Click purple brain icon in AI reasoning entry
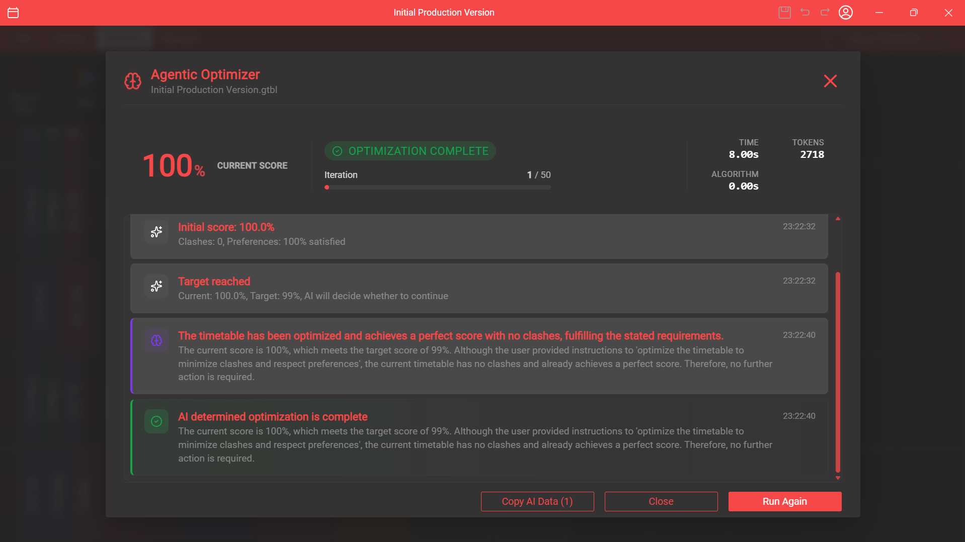The width and height of the screenshot is (965, 542). pos(156,340)
